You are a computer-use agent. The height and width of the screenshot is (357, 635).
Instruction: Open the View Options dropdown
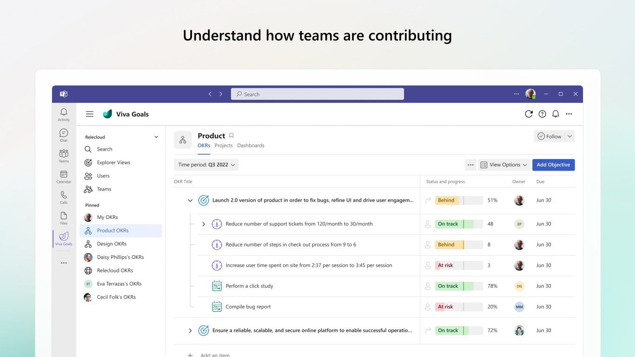pyautogui.click(x=504, y=165)
